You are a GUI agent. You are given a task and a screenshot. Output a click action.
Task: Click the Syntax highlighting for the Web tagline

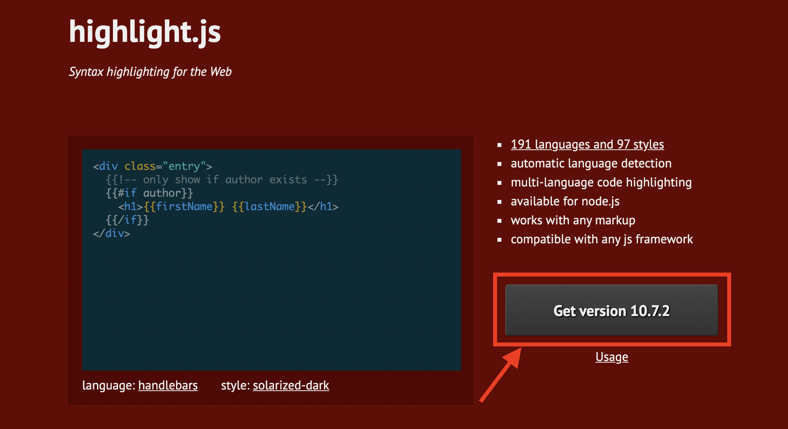(x=151, y=71)
